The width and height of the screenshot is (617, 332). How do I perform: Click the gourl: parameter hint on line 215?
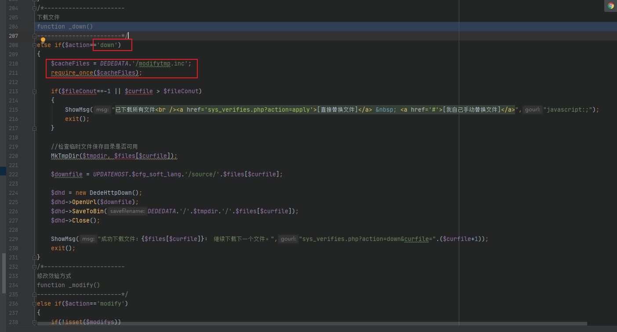click(532, 109)
